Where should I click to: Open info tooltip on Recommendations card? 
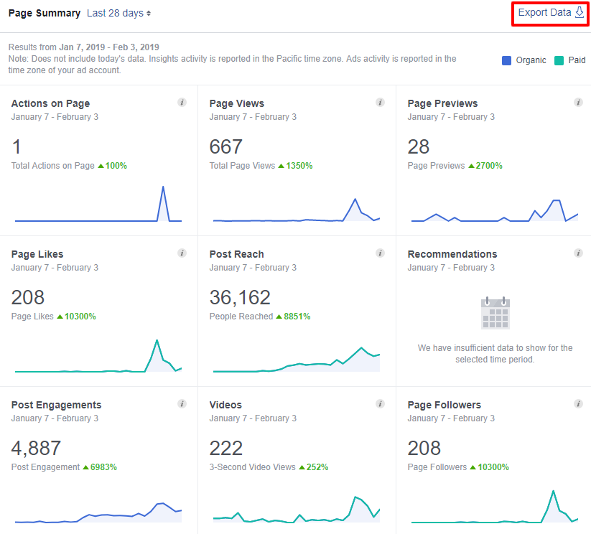(x=578, y=253)
